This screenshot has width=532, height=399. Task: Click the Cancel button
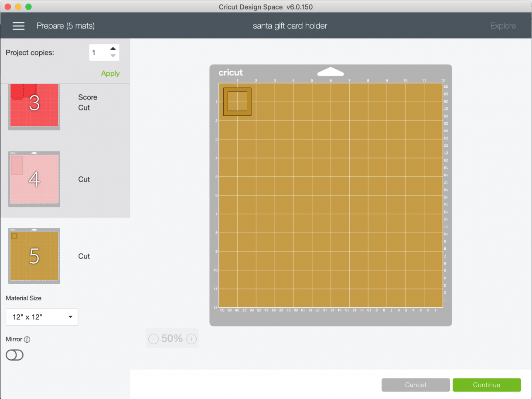416,385
